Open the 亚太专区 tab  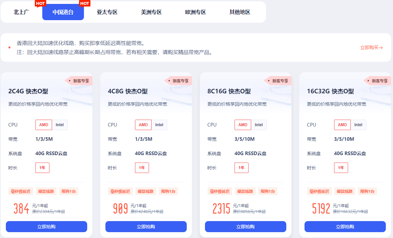tap(107, 12)
